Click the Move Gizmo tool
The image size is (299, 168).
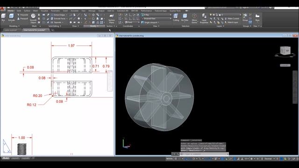[194, 19]
